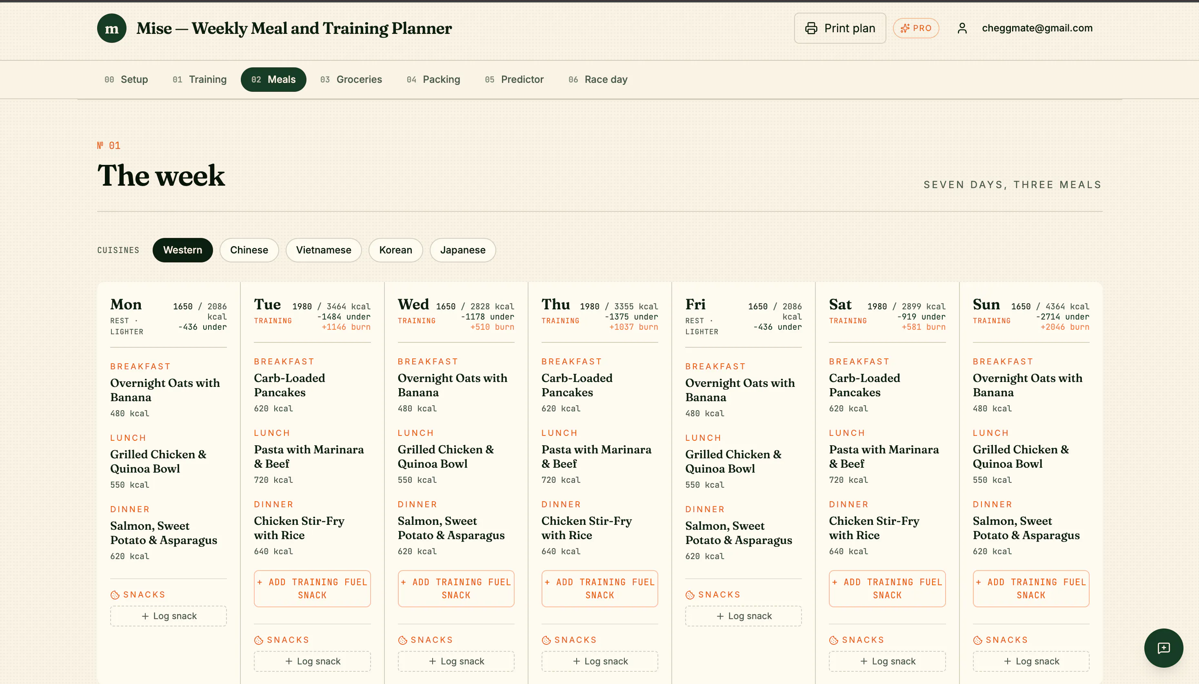Add training fuel snack for Tuesday
The height and width of the screenshot is (684, 1199).
point(312,588)
